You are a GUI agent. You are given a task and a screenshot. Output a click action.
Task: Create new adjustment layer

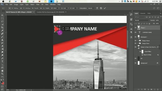[148, 89]
